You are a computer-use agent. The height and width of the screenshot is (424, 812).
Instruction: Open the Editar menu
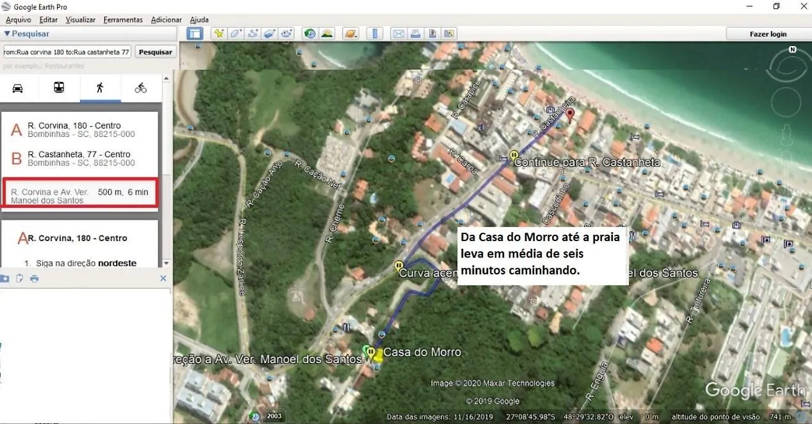point(49,20)
